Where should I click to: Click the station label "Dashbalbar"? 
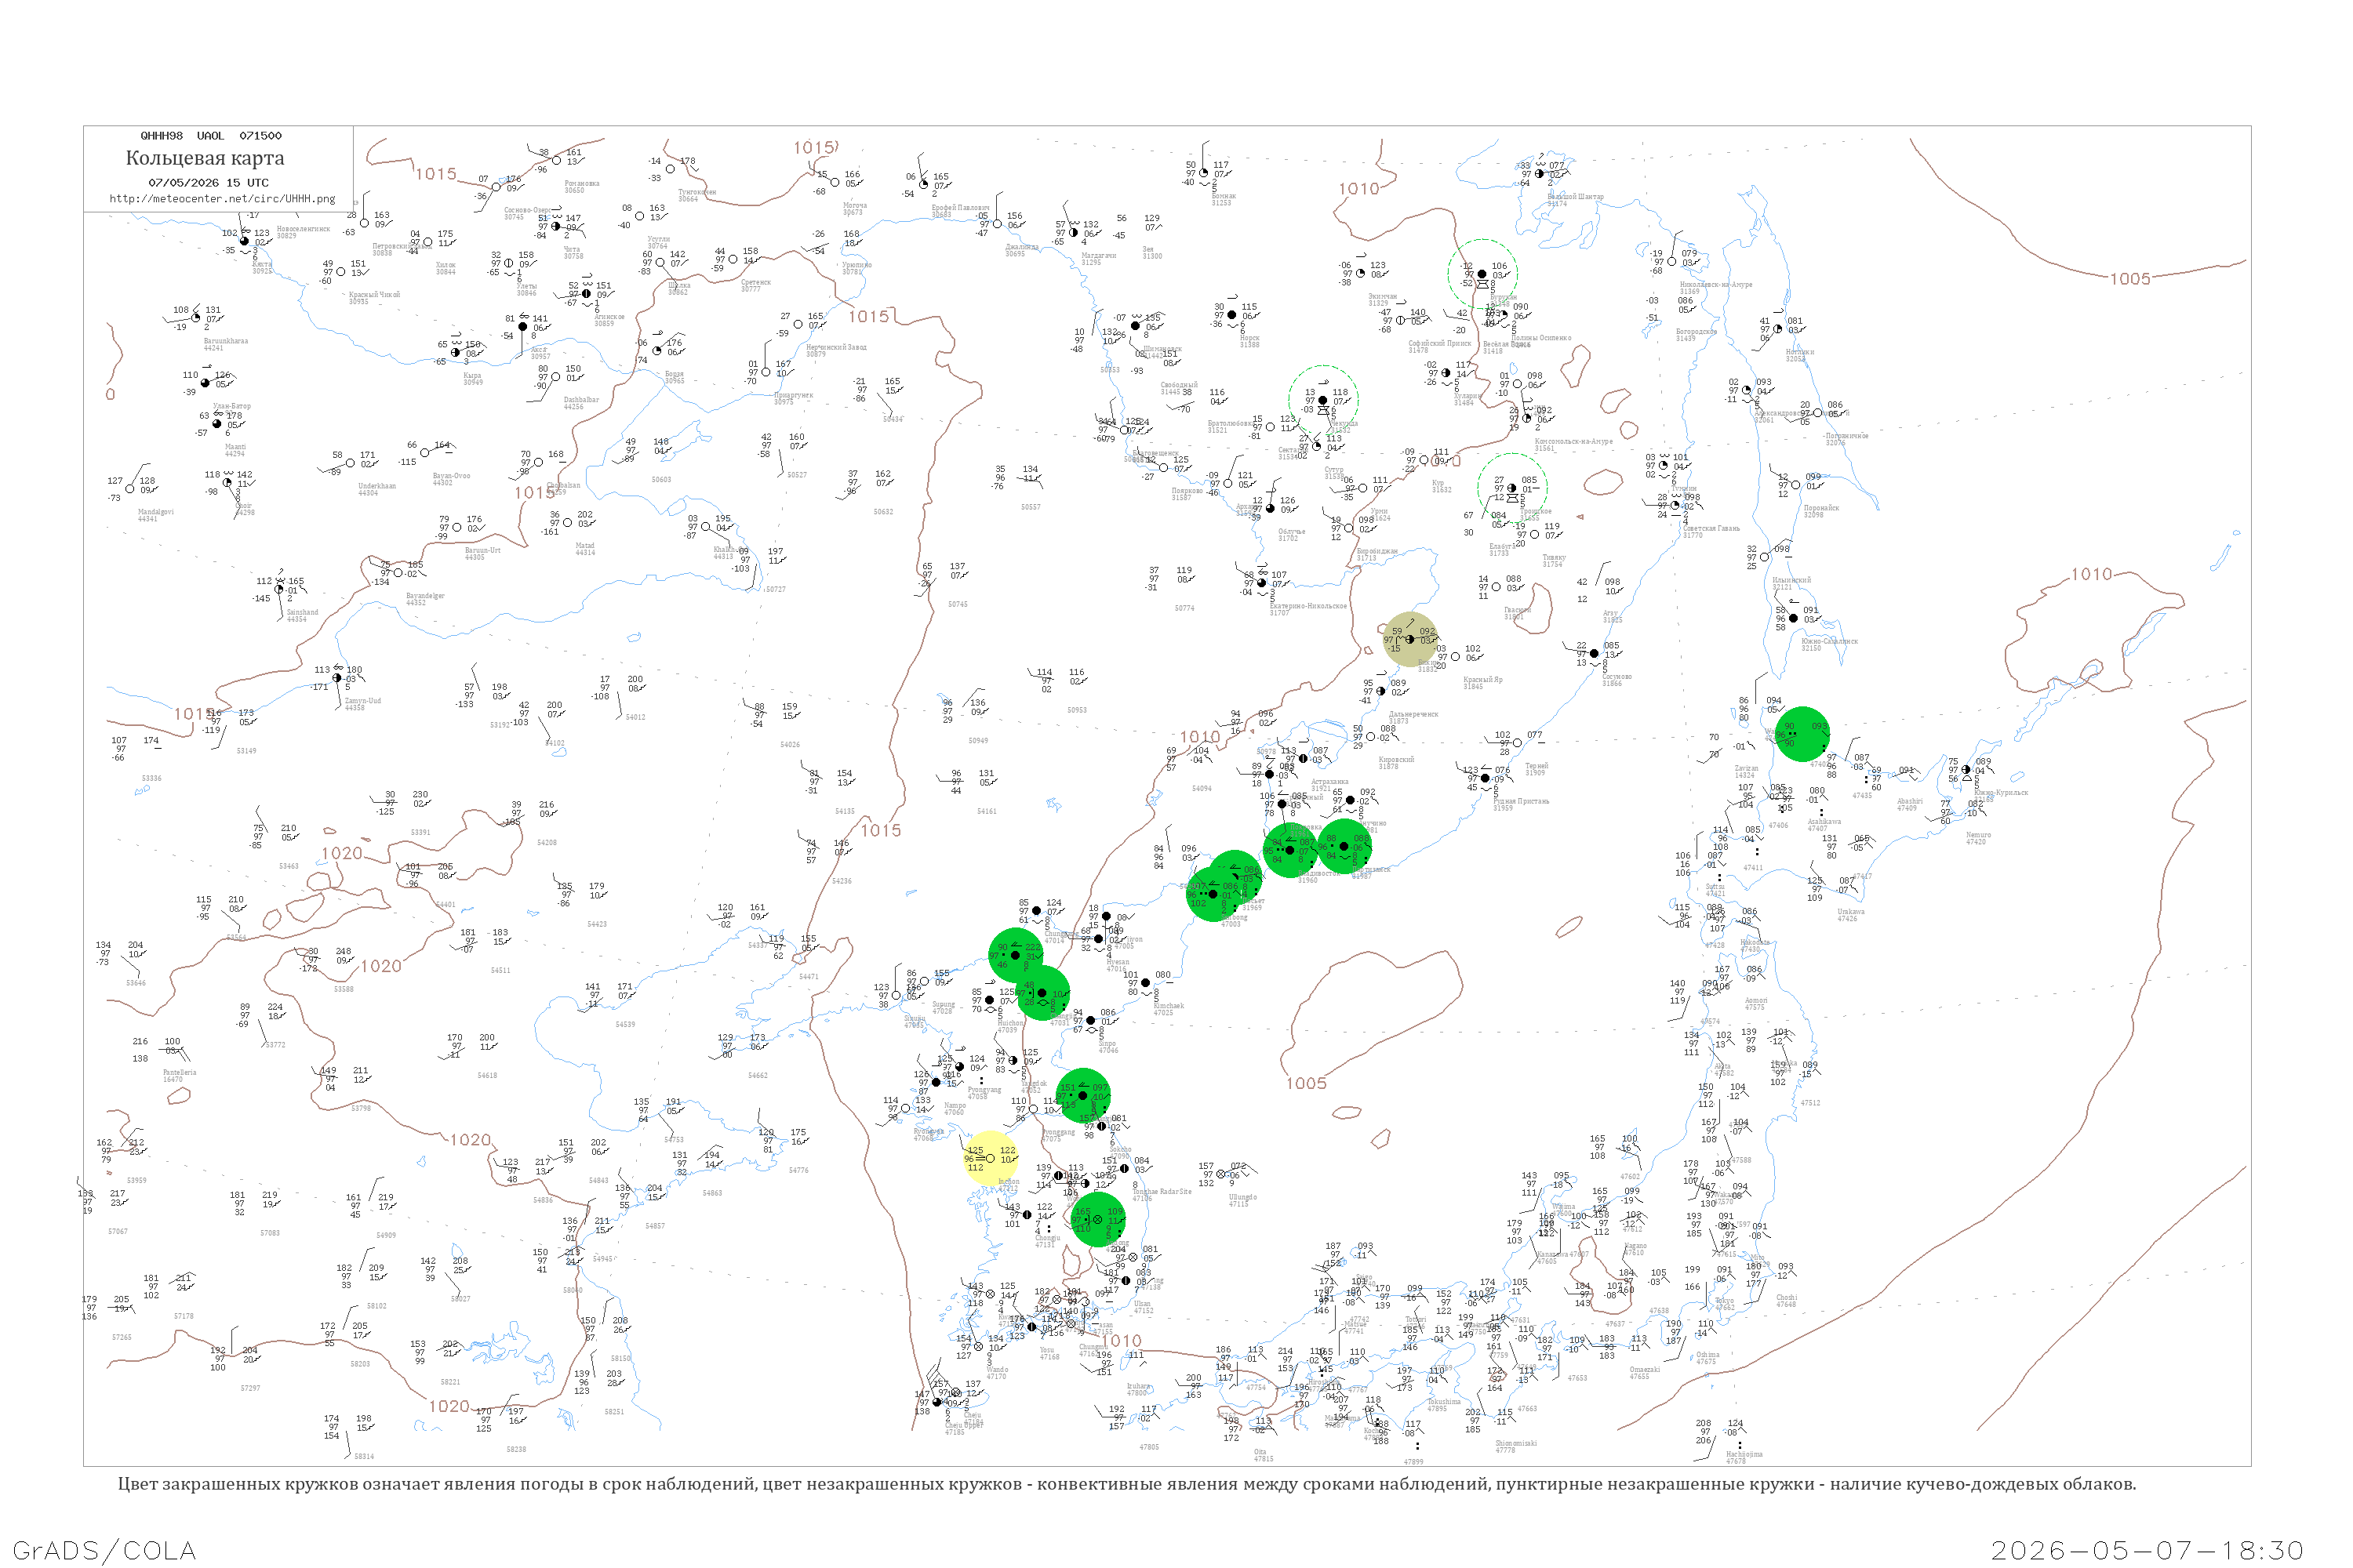tap(581, 400)
